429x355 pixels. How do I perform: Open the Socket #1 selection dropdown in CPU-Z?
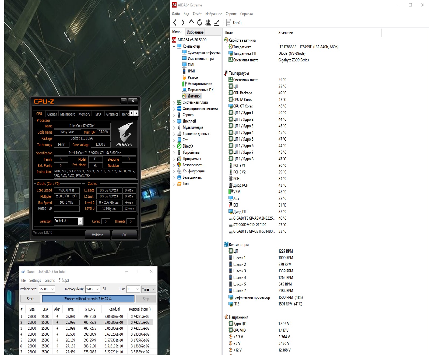click(x=80, y=221)
